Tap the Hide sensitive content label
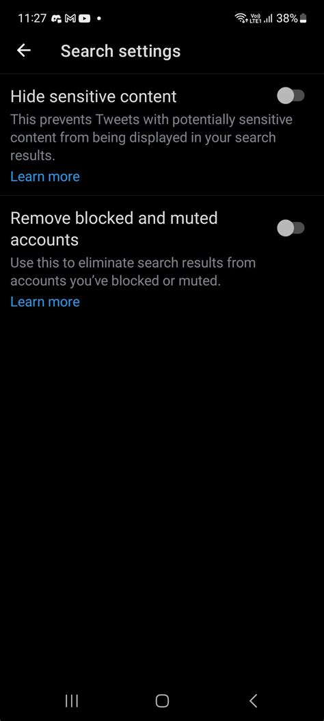This screenshot has width=324, height=721. click(94, 97)
